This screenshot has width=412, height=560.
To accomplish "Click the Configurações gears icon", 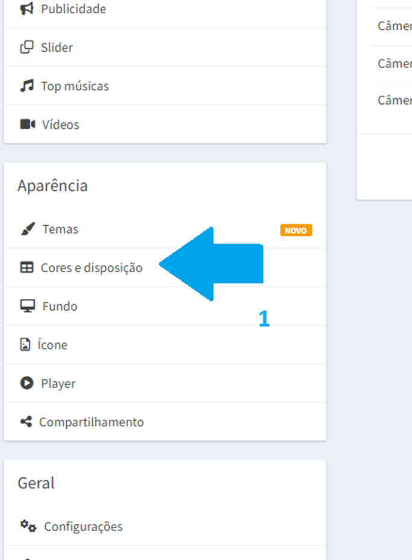I will coord(28,526).
